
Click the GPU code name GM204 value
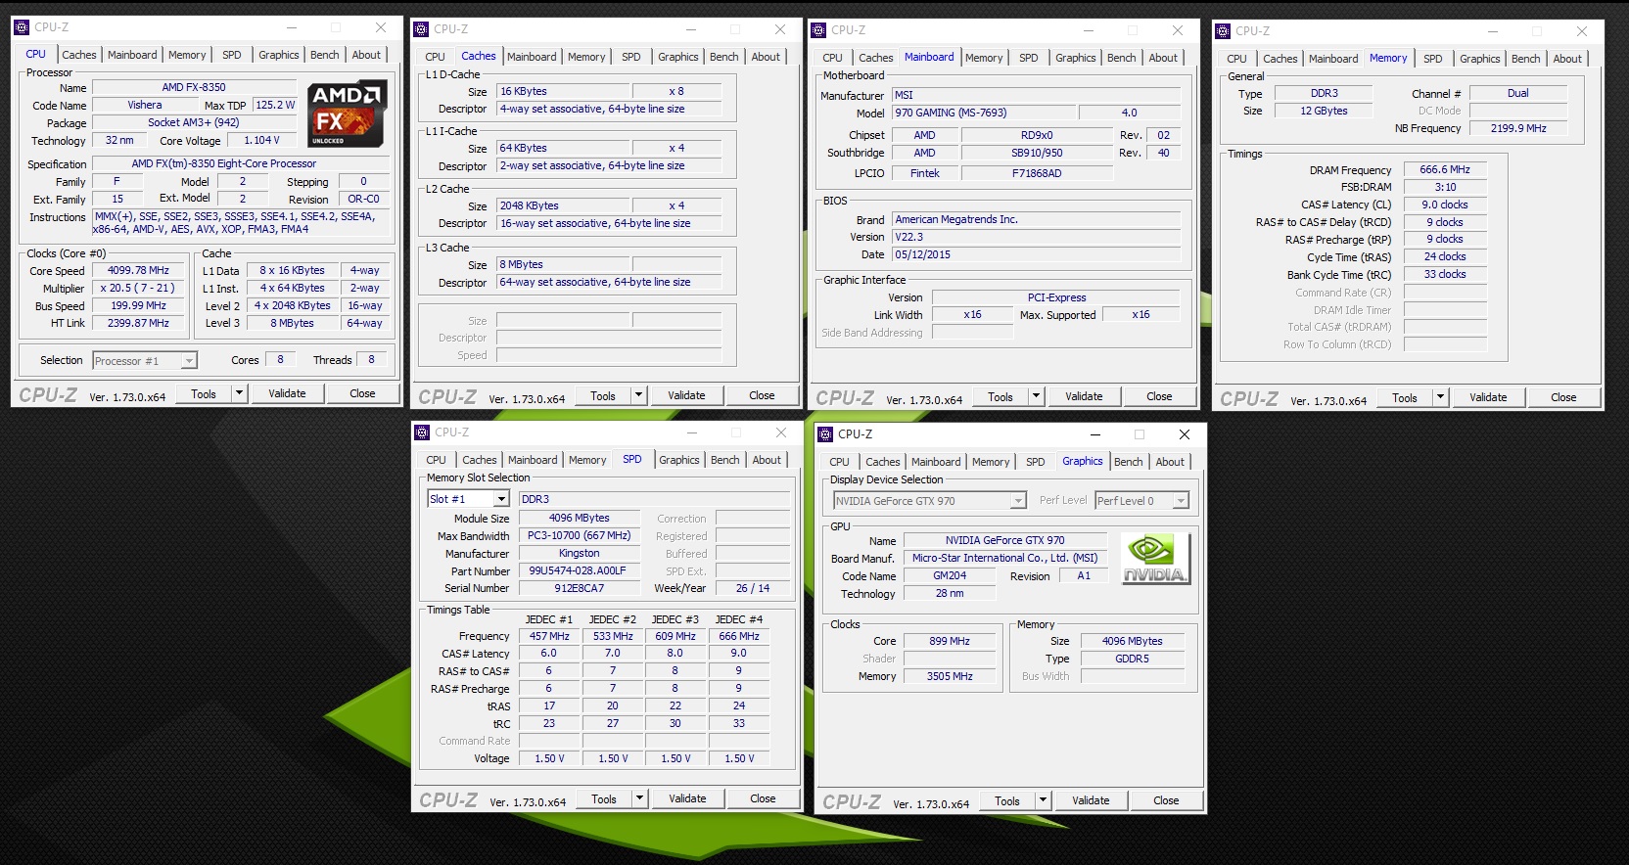pos(950,575)
